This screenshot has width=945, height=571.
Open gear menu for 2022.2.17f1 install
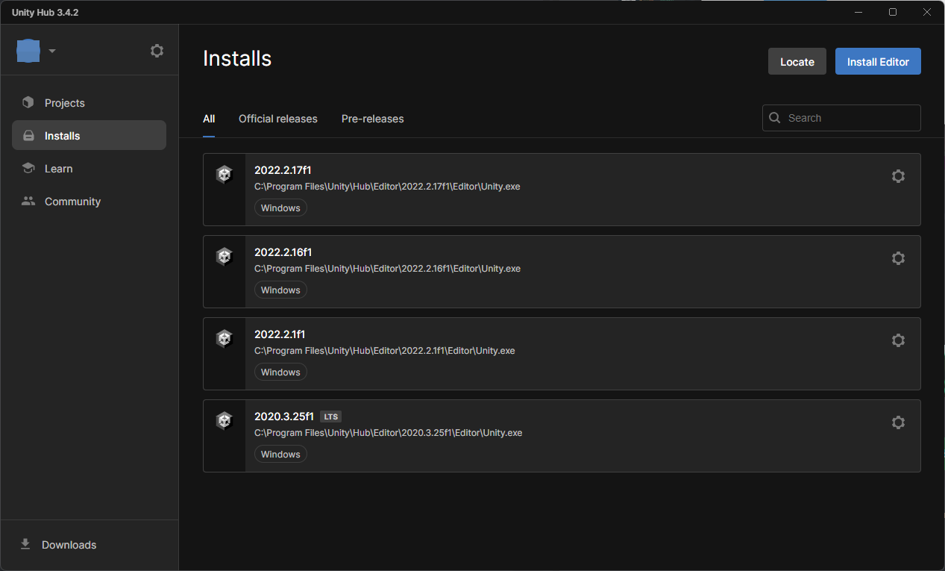click(x=898, y=176)
